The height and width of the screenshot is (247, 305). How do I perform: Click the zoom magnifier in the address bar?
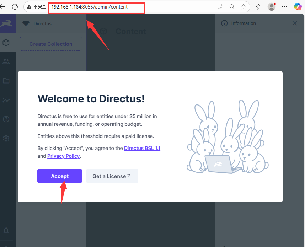coord(232,6)
